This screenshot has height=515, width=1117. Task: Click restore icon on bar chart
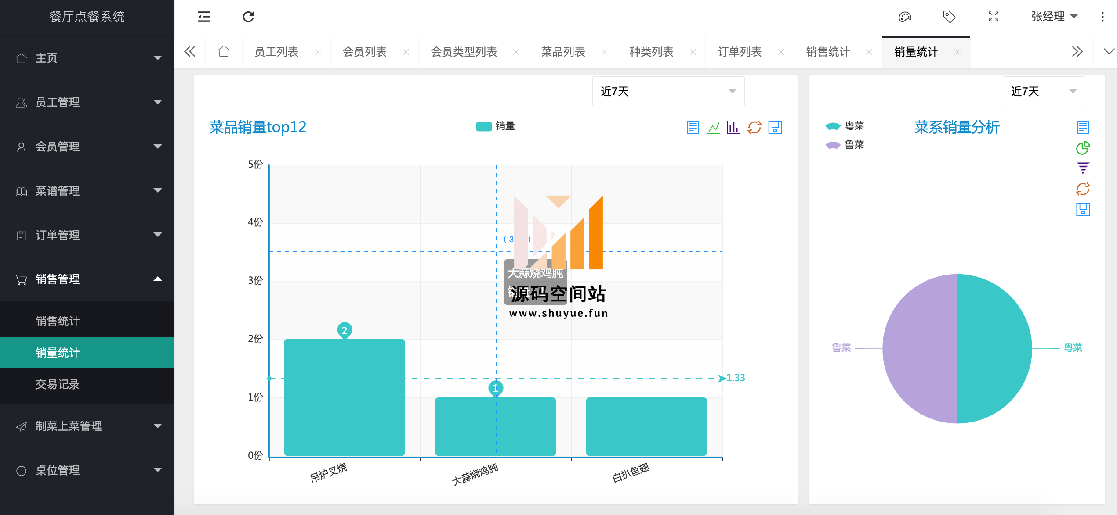pyautogui.click(x=754, y=127)
